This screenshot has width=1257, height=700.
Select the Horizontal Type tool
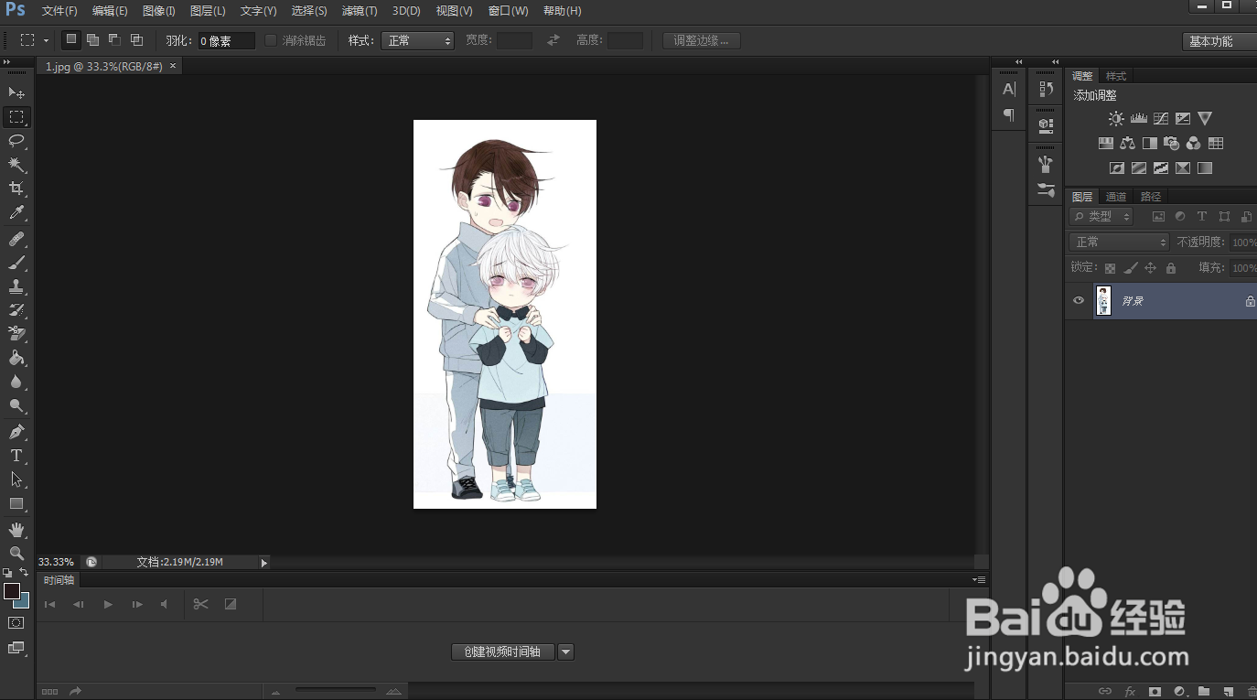pos(16,456)
